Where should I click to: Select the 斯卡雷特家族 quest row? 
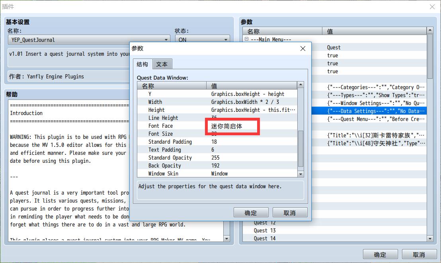coord(369,135)
